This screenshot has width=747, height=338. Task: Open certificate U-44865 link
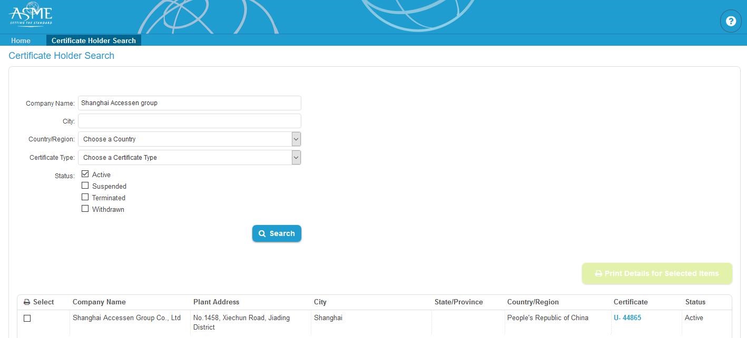[627, 317]
